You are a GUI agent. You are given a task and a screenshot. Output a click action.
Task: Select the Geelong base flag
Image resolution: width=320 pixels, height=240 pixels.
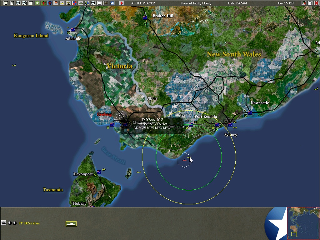112,124
